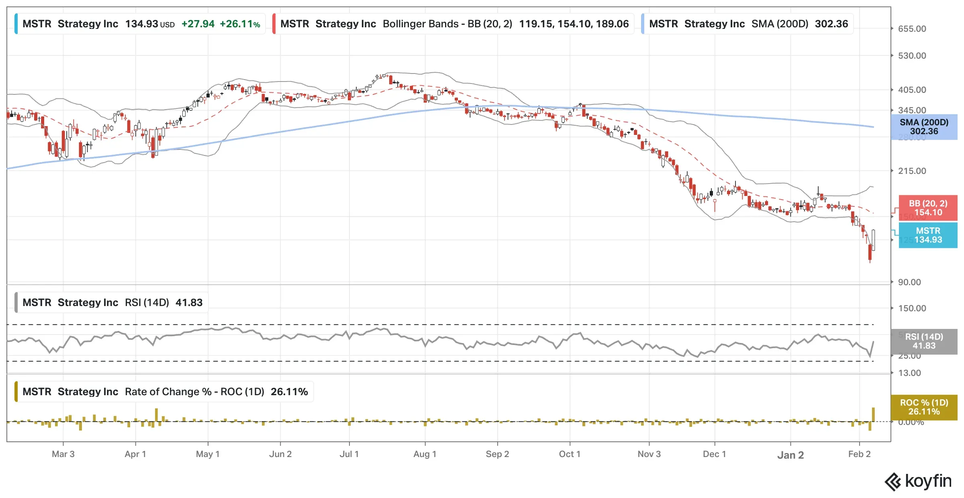964x498 pixels.
Task: Select the Jan 2 date label on axis
Action: pos(791,455)
